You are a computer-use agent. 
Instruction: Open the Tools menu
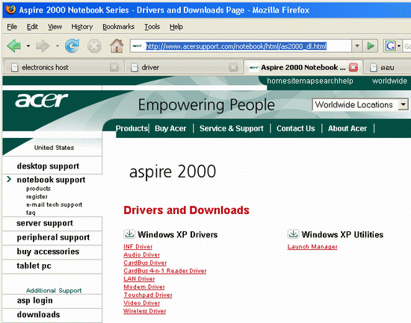tap(152, 27)
